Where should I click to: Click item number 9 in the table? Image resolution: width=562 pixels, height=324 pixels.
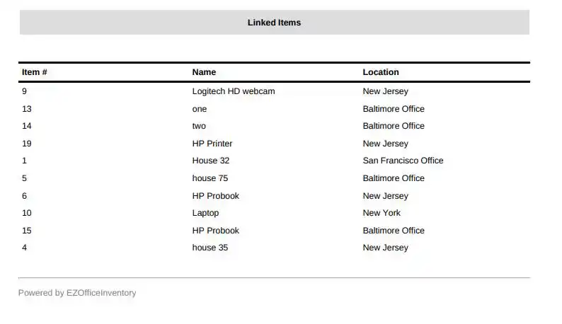25,91
